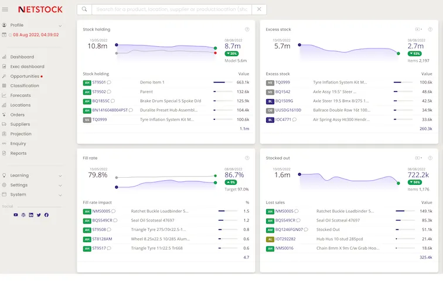Open product BQ1855C link

(x=101, y=101)
